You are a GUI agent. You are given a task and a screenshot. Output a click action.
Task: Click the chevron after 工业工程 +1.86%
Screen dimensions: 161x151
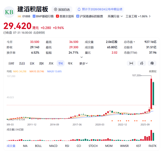(150, 16)
